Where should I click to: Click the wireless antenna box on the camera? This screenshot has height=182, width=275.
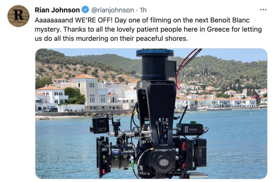pyautogui.click(x=189, y=129)
